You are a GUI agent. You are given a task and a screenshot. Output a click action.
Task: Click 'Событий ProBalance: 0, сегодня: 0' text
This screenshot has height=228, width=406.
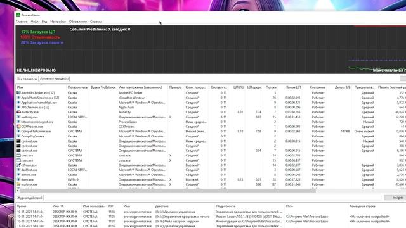100,30
